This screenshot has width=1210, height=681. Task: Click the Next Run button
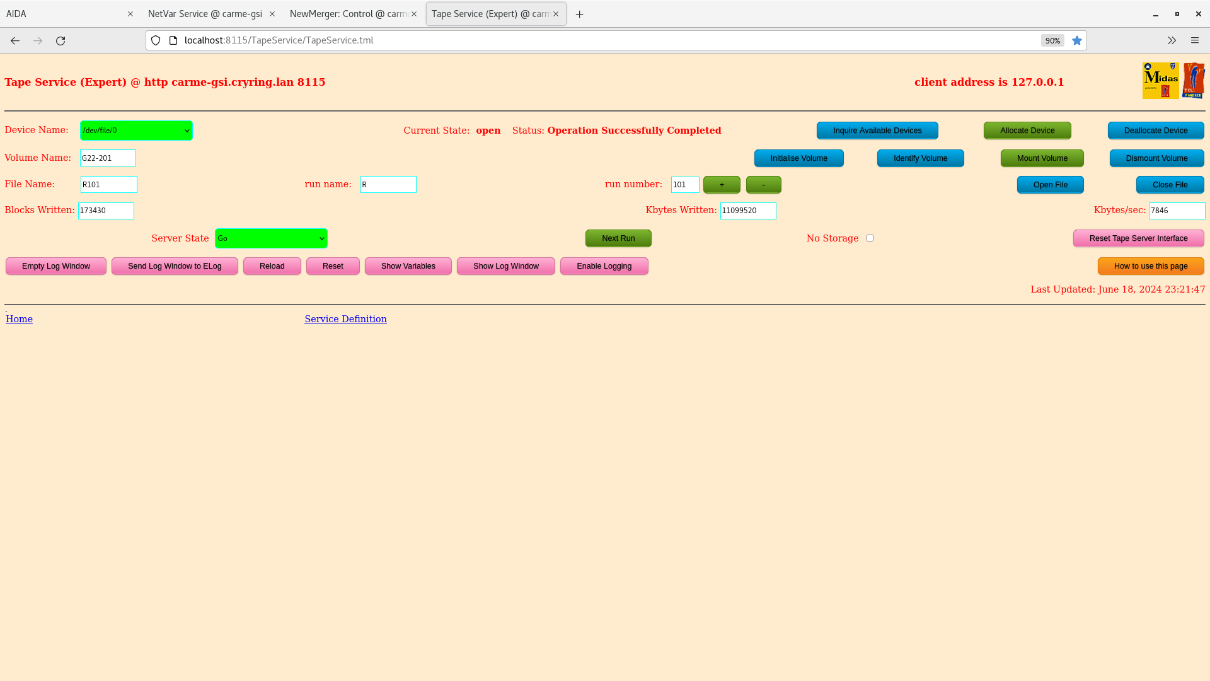pyautogui.click(x=618, y=238)
